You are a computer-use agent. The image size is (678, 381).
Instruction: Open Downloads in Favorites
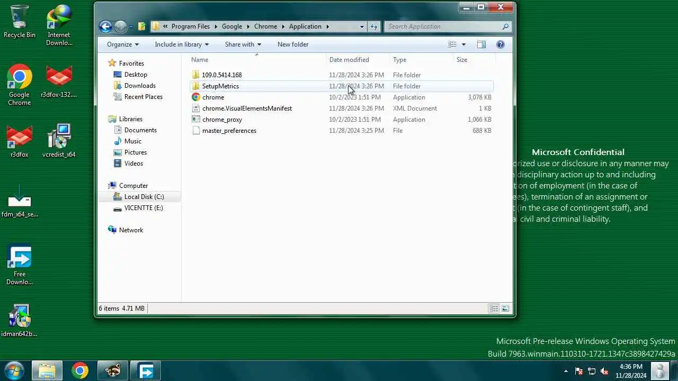point(139,86)
